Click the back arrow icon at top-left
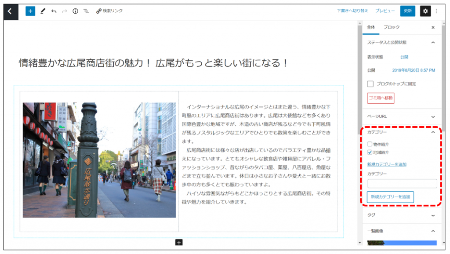The image size is (450, 254). pyautogui.click(x=11, y=11)
